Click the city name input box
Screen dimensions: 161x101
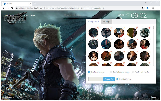click(x=96, y=79)
